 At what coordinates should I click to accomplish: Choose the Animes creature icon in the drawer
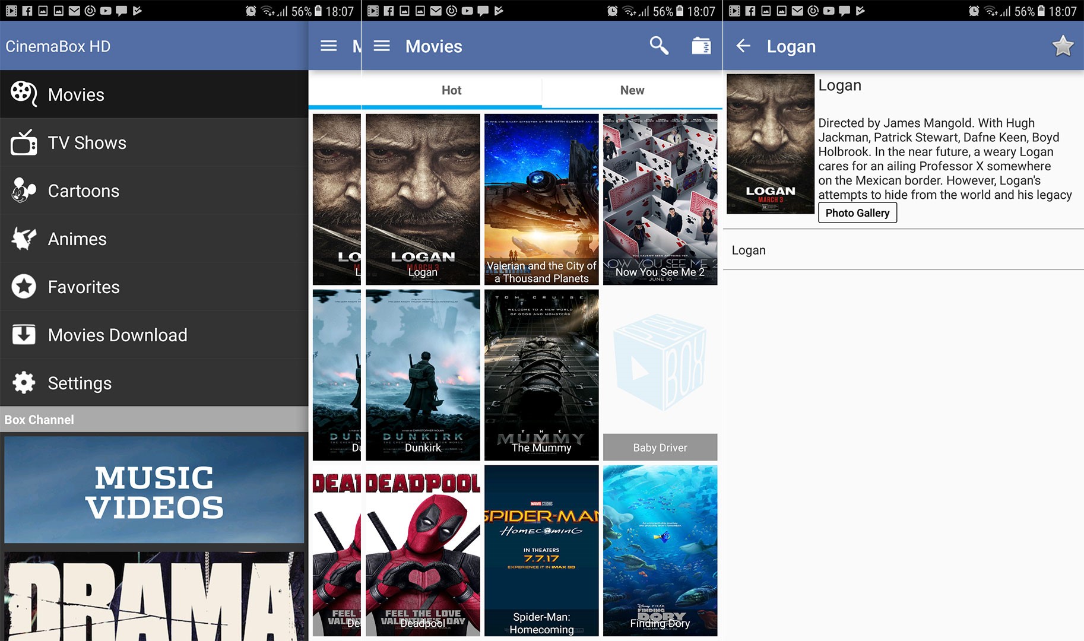24,239
